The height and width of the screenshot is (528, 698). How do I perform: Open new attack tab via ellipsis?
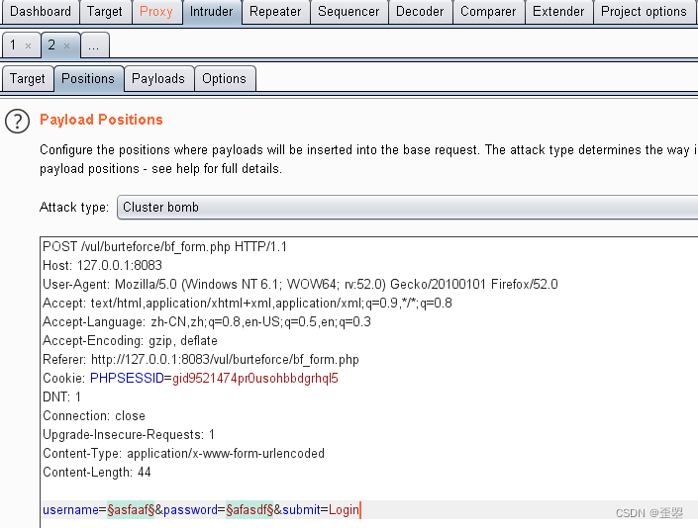(93, 45)
